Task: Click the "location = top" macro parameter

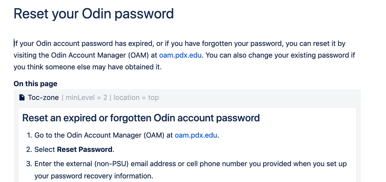Action: (136, 98)
